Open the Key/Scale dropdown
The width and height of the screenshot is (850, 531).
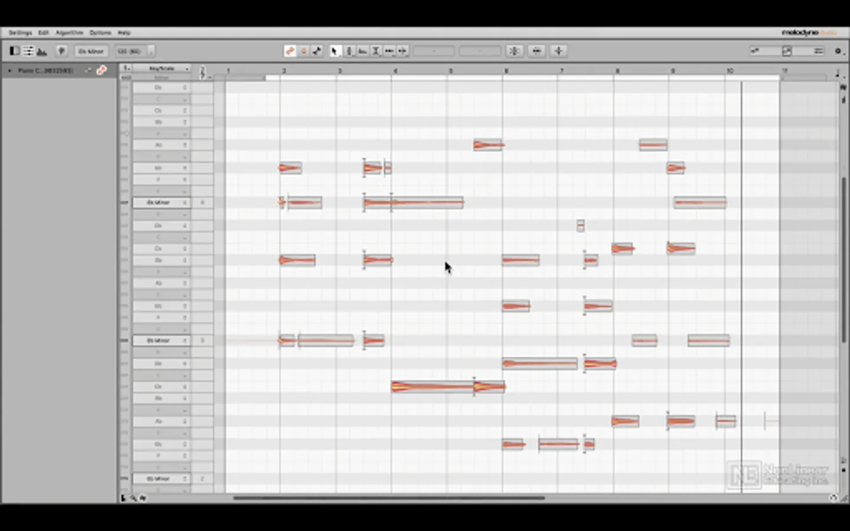tap(161, 68)
